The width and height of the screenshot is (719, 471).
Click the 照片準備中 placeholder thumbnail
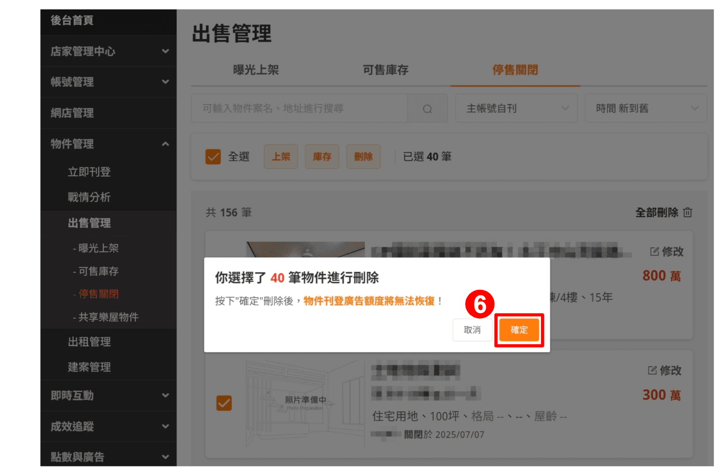point(305,403)
